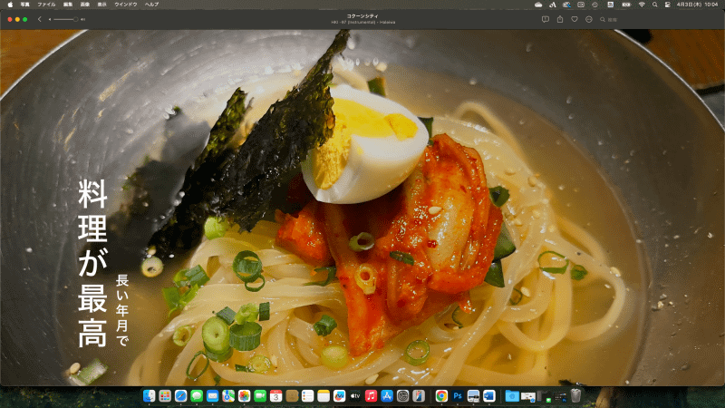
Task: Open Calendar from the Dock
Action: (x=276, y=396)
